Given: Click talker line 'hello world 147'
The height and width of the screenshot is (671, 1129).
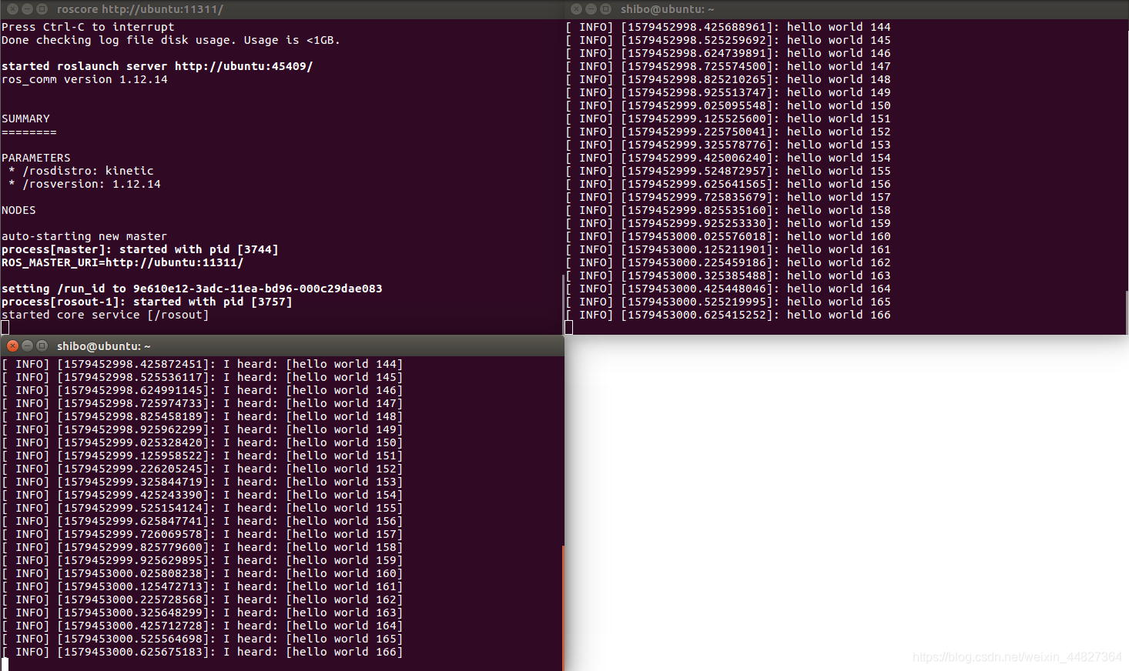Looking at the screenshot, I should tap(728, 66).
